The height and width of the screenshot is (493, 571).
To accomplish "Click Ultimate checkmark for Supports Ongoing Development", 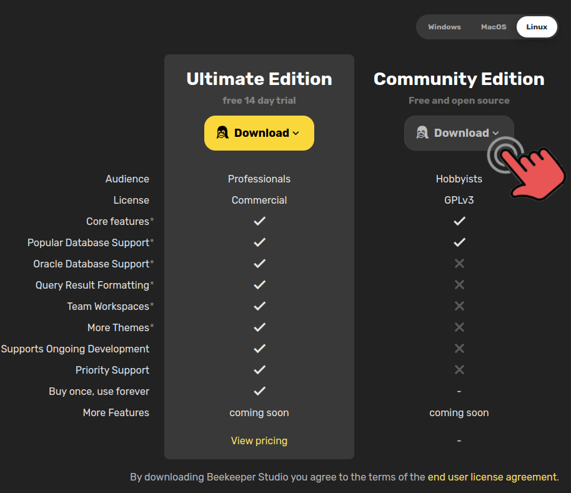I will (x=259, y=349).
